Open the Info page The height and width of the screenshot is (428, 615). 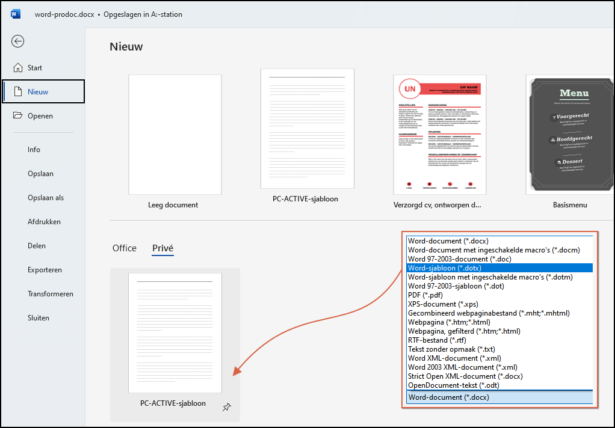[x=34, y=150]
